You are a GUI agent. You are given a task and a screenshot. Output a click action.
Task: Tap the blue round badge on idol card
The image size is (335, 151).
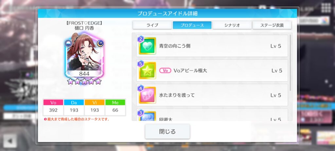[69, 44]
